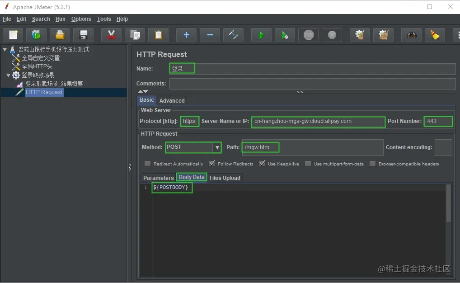Click the Content encoding field
The height and width of the screenshot is (283, 460).
(x=443, y=147)
